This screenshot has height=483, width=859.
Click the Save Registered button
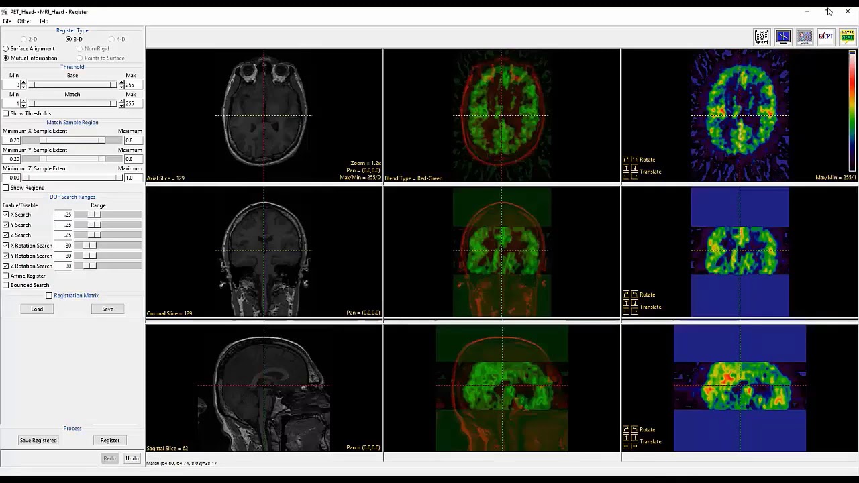click(x=38, y=440)
